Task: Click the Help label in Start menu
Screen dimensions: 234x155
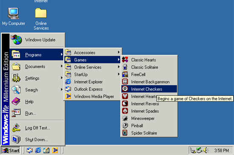Action: [x=29, y=101]
